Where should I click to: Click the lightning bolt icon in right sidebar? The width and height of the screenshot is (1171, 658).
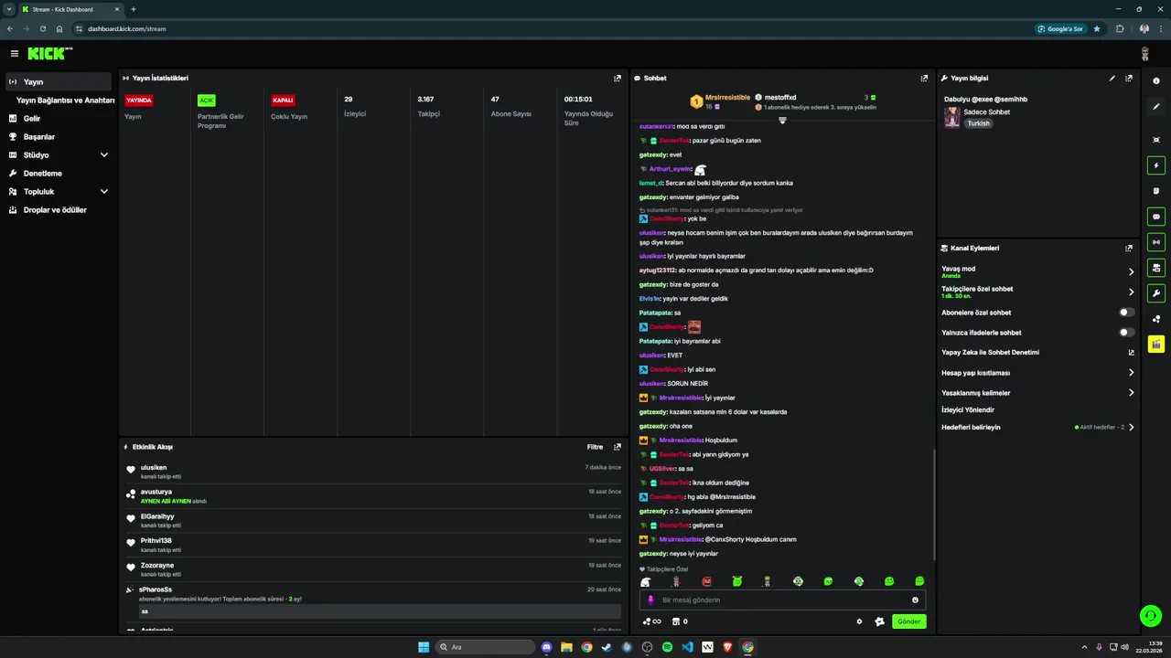pyautogui.click(x=1156, y=166)
